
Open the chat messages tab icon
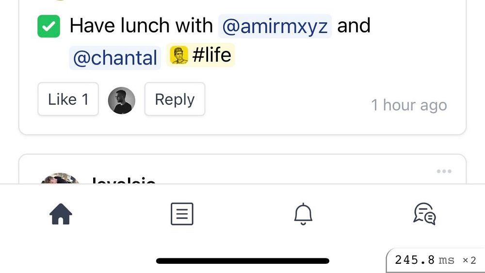(x=424, y=214)
